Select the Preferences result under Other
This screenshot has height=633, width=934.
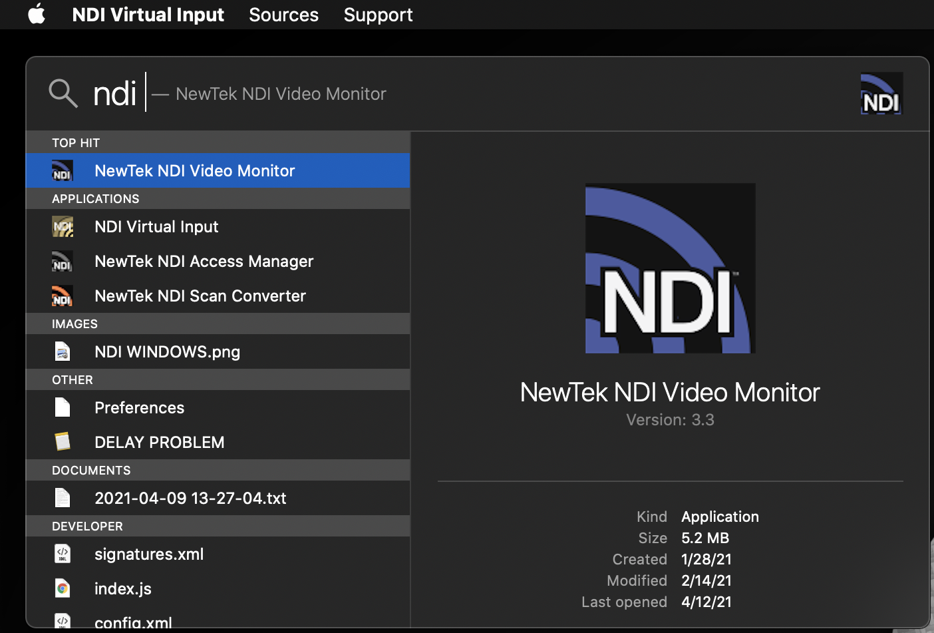click(139, 408)
